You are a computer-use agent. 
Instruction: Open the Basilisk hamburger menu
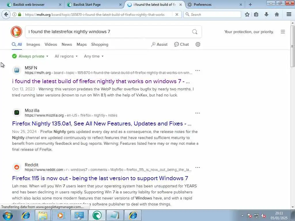tap(289, 14)
